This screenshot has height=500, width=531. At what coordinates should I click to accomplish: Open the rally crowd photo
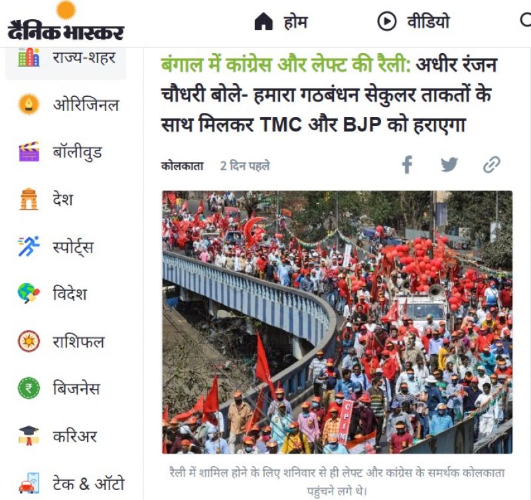tap(337, 322)
